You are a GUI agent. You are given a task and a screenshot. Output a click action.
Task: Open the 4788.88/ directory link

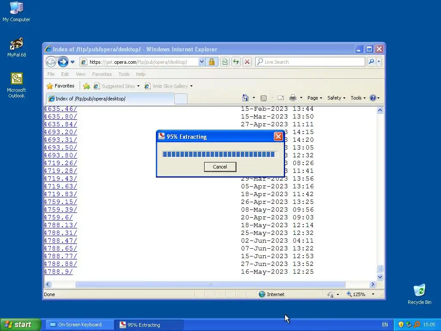tap(60, 264)
